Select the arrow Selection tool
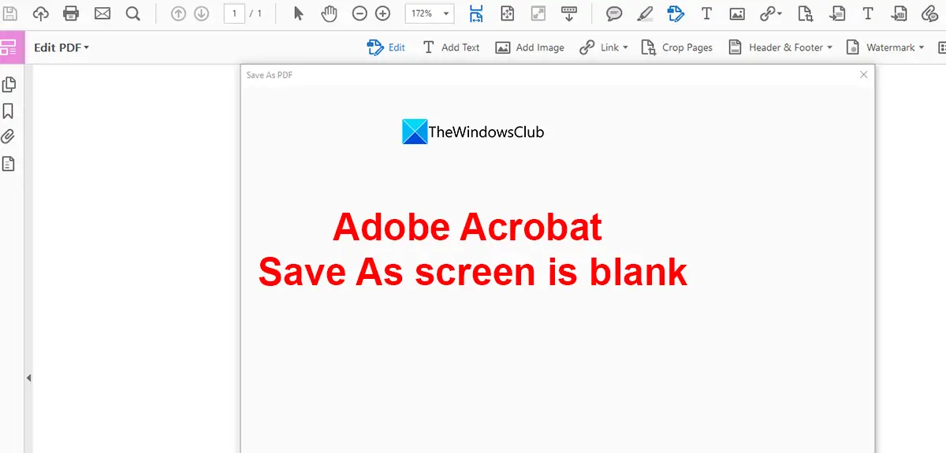Image resolution: width=946 pixels, height=453 pixels. tap(298, 13)
